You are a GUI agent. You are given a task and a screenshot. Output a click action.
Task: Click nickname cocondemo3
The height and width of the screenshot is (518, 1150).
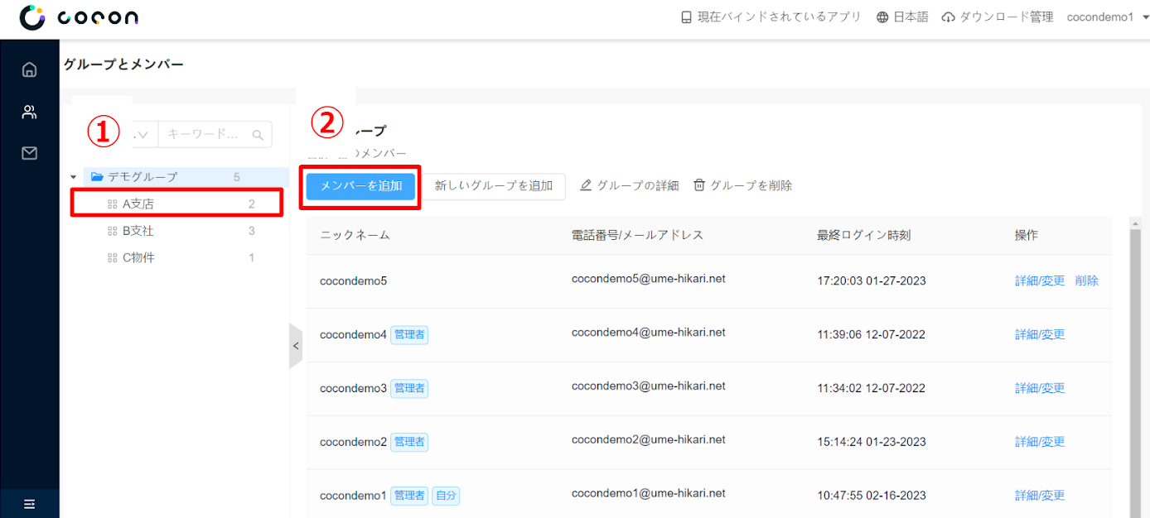pyautogui.click(x=354, y=388)
